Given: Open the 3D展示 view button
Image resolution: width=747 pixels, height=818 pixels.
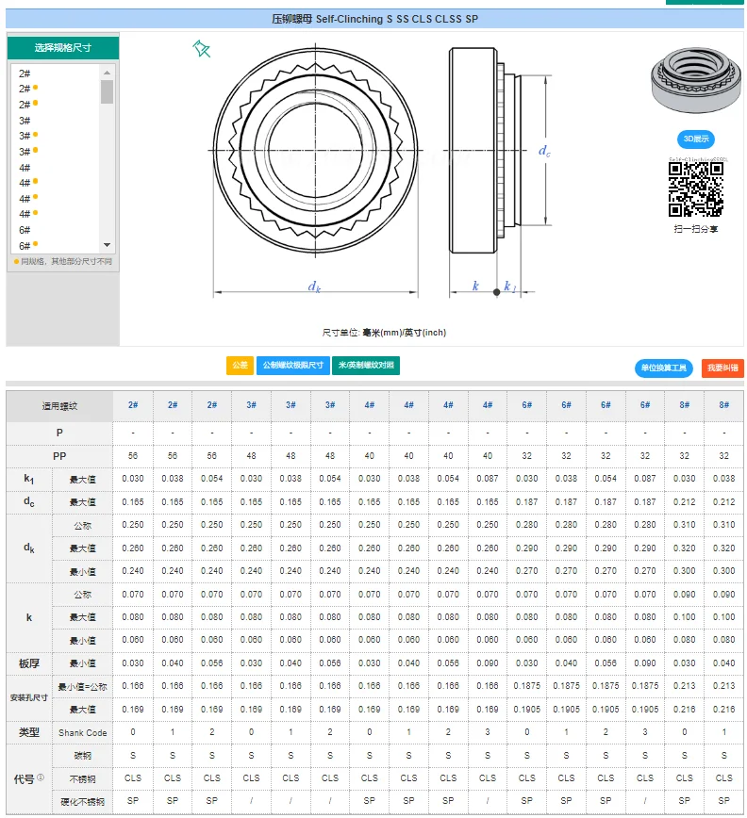Looking at the screenshot, I should [695, 139].
